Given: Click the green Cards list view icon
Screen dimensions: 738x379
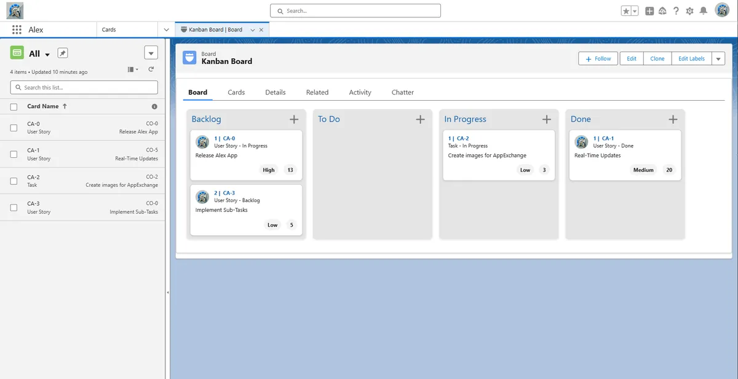Looking at the screenshot, I should pyautogui.click(x=17, y=53).
